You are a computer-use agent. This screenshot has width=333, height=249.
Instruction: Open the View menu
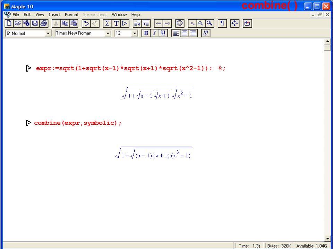tap(40, 15)
